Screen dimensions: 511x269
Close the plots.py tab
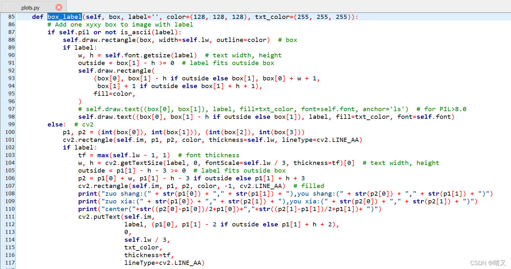(x=59, y=7)
